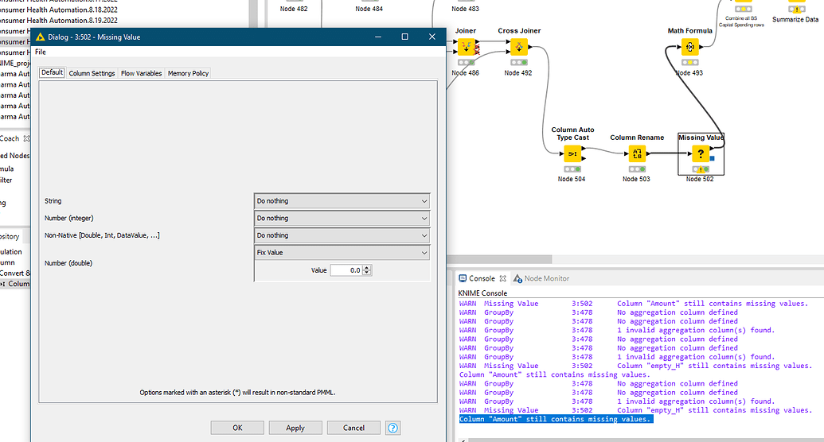Click the PMML output port of Missing Value
This screenshot has height=442, width=824.
click(712, 158)
